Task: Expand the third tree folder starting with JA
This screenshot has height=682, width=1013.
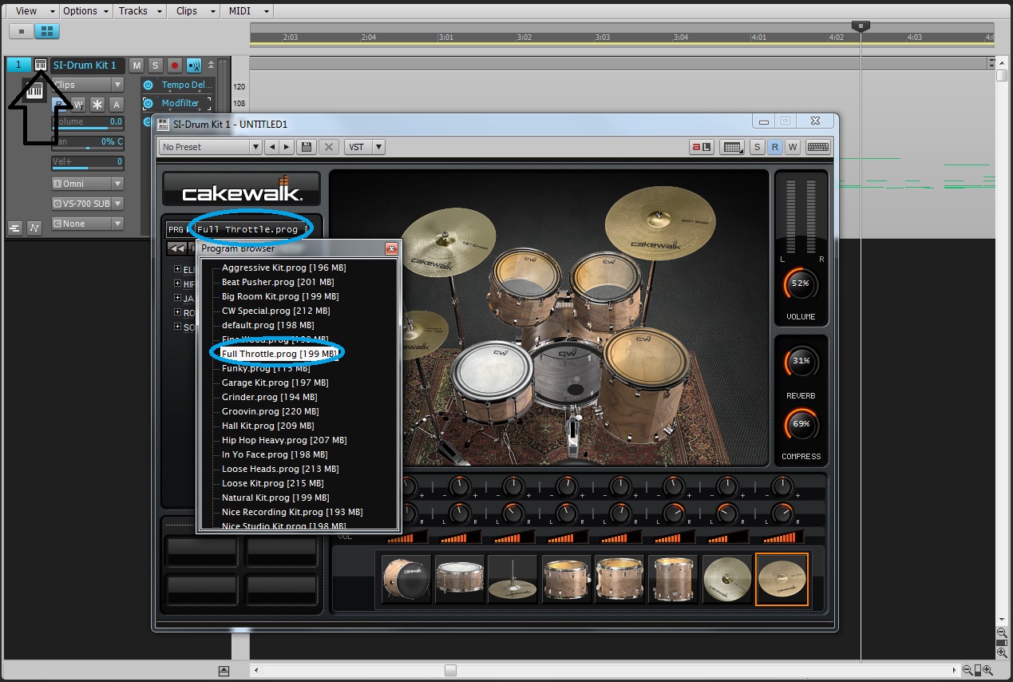Action: pos(177,299)
